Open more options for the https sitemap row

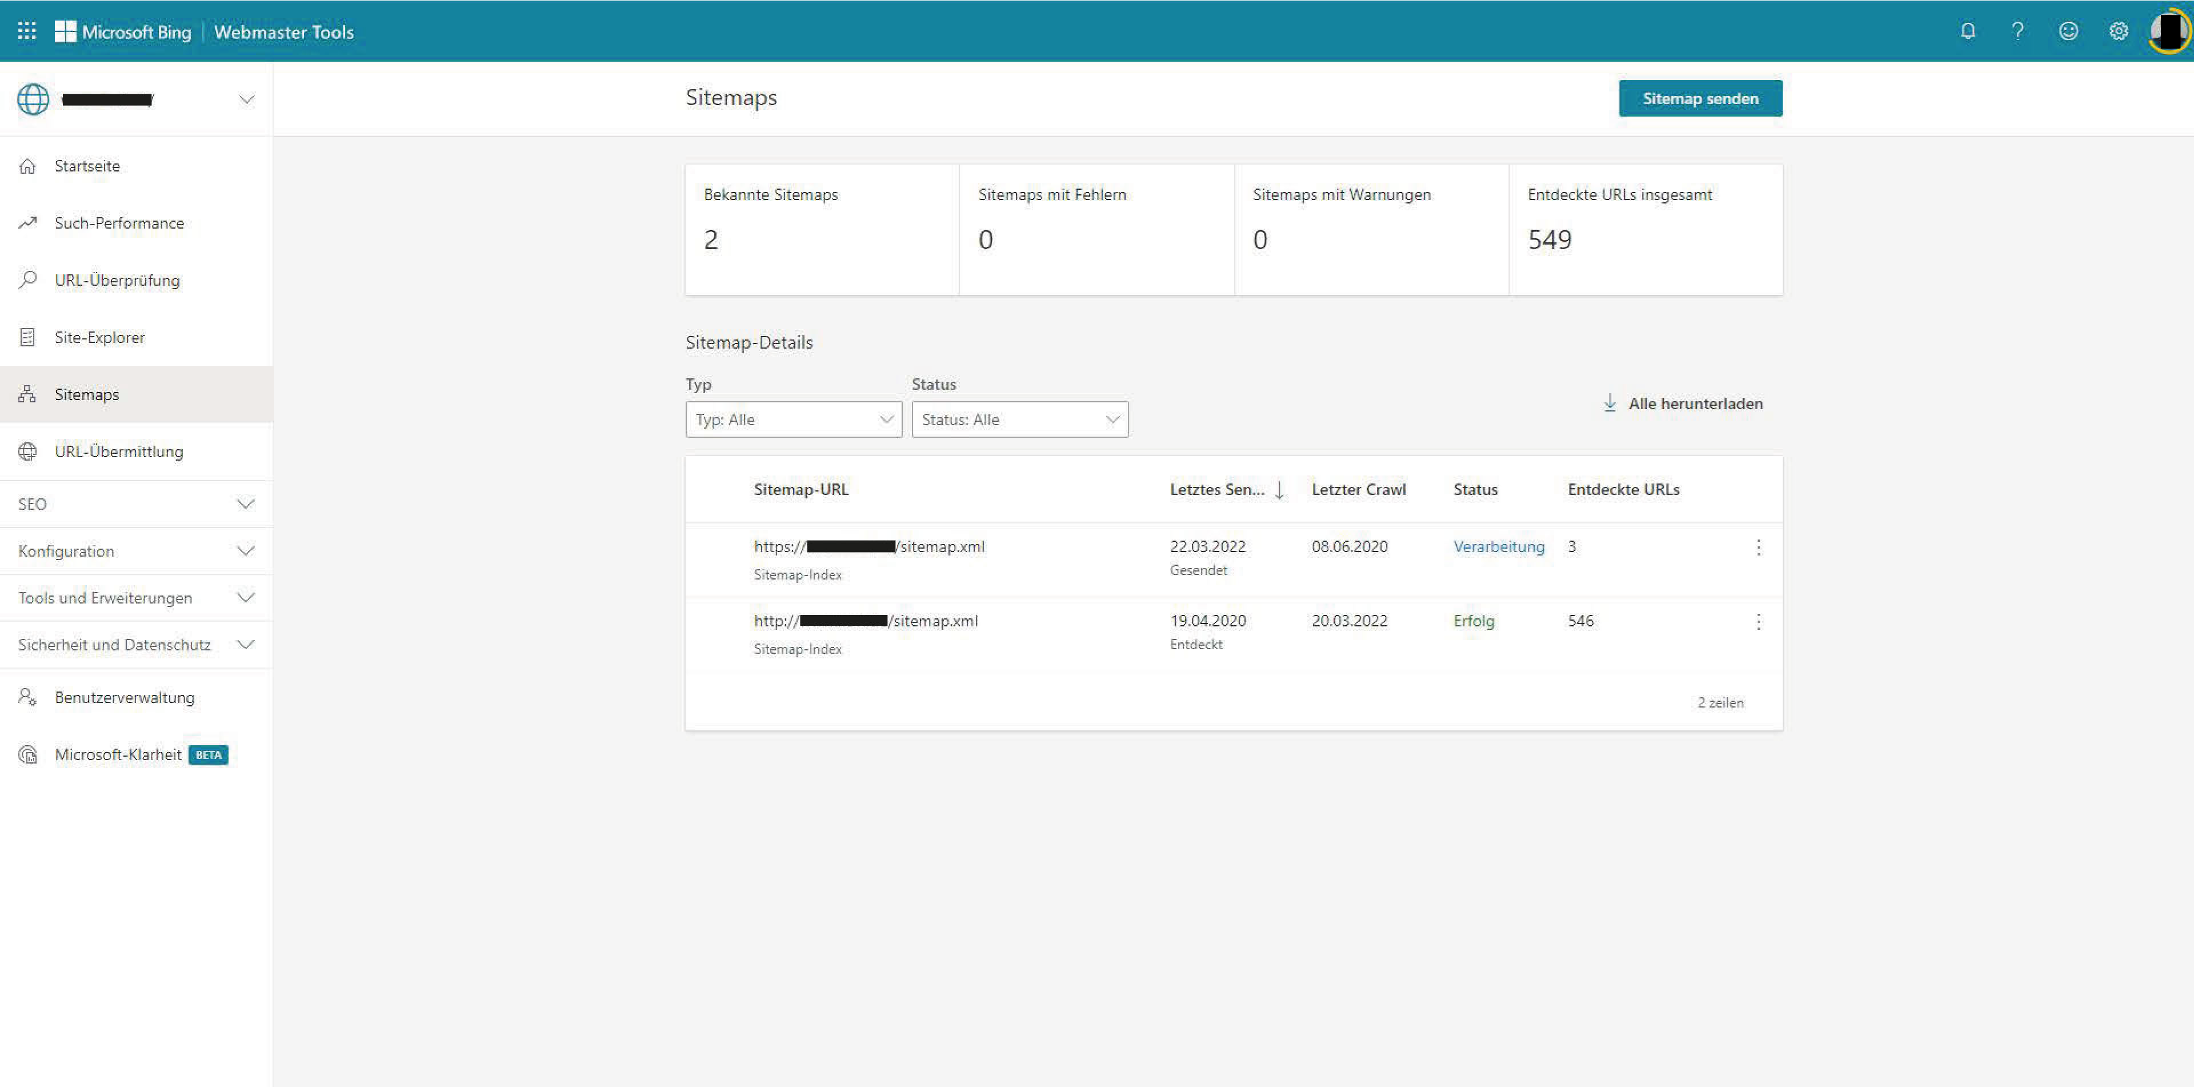(1758, 547)
